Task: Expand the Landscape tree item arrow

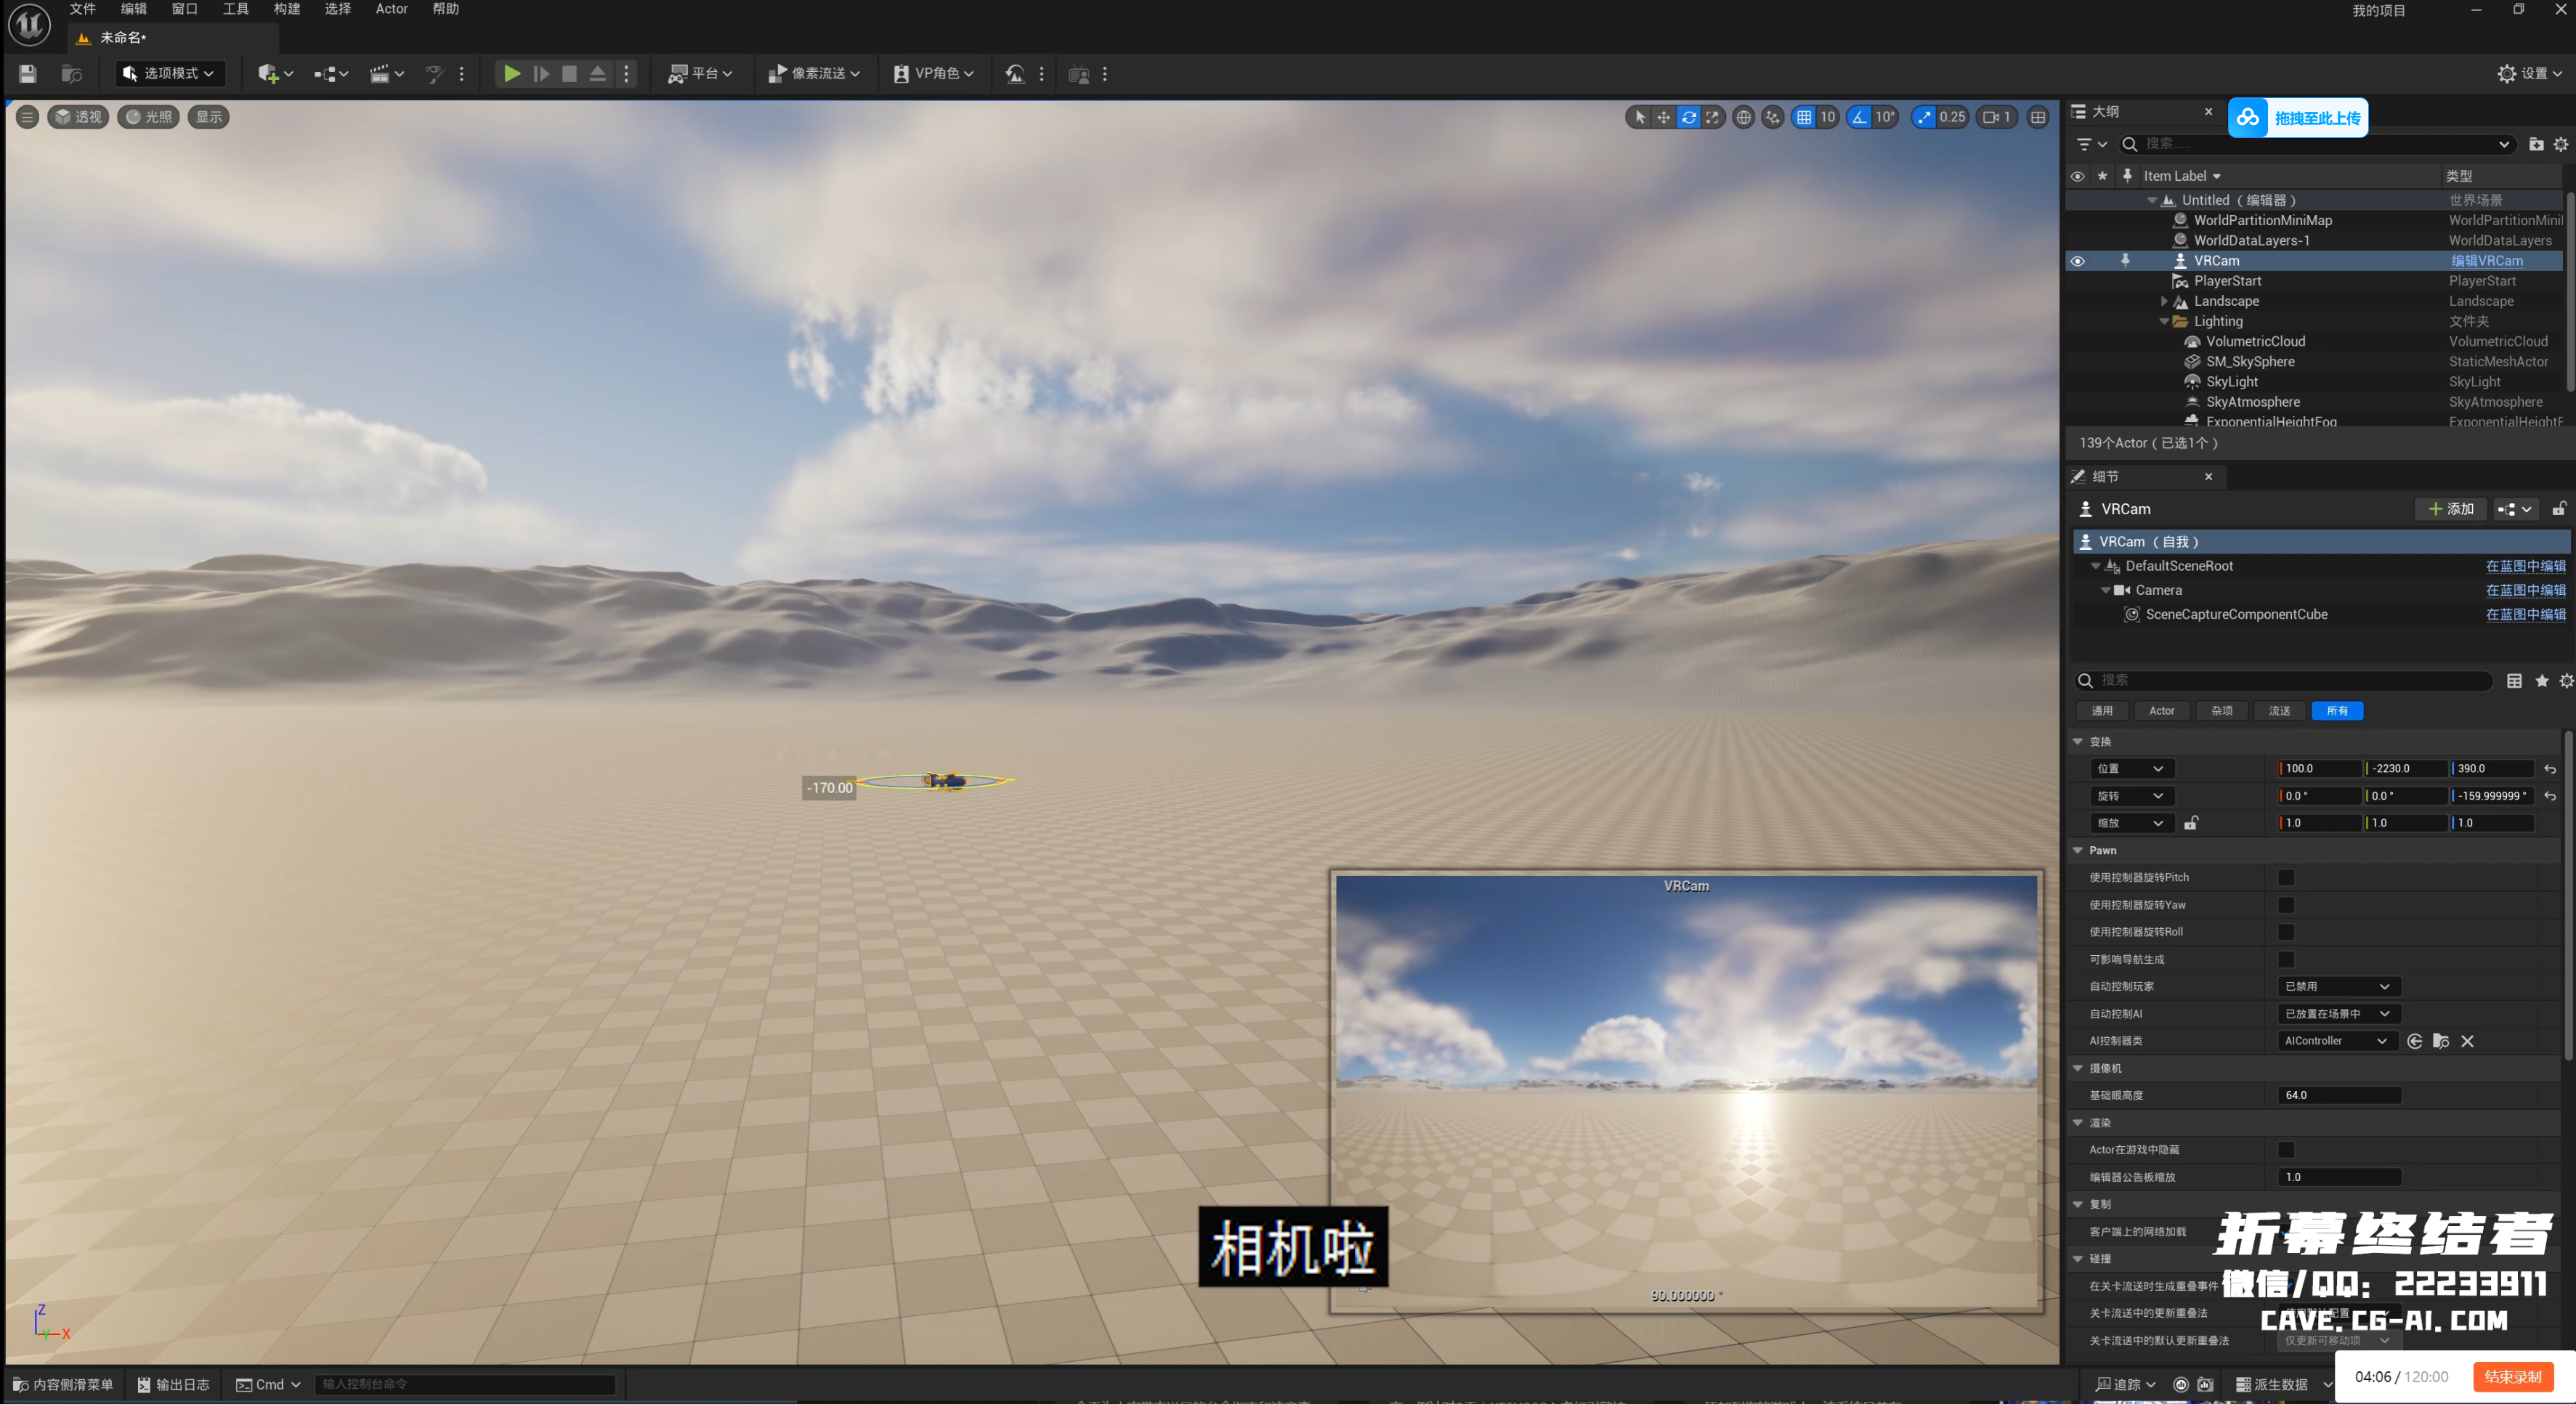Action: coord(2164,301)
